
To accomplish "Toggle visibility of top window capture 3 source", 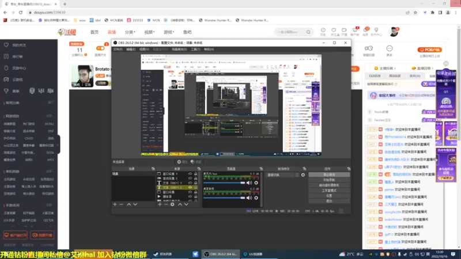I will pos(190,174).
